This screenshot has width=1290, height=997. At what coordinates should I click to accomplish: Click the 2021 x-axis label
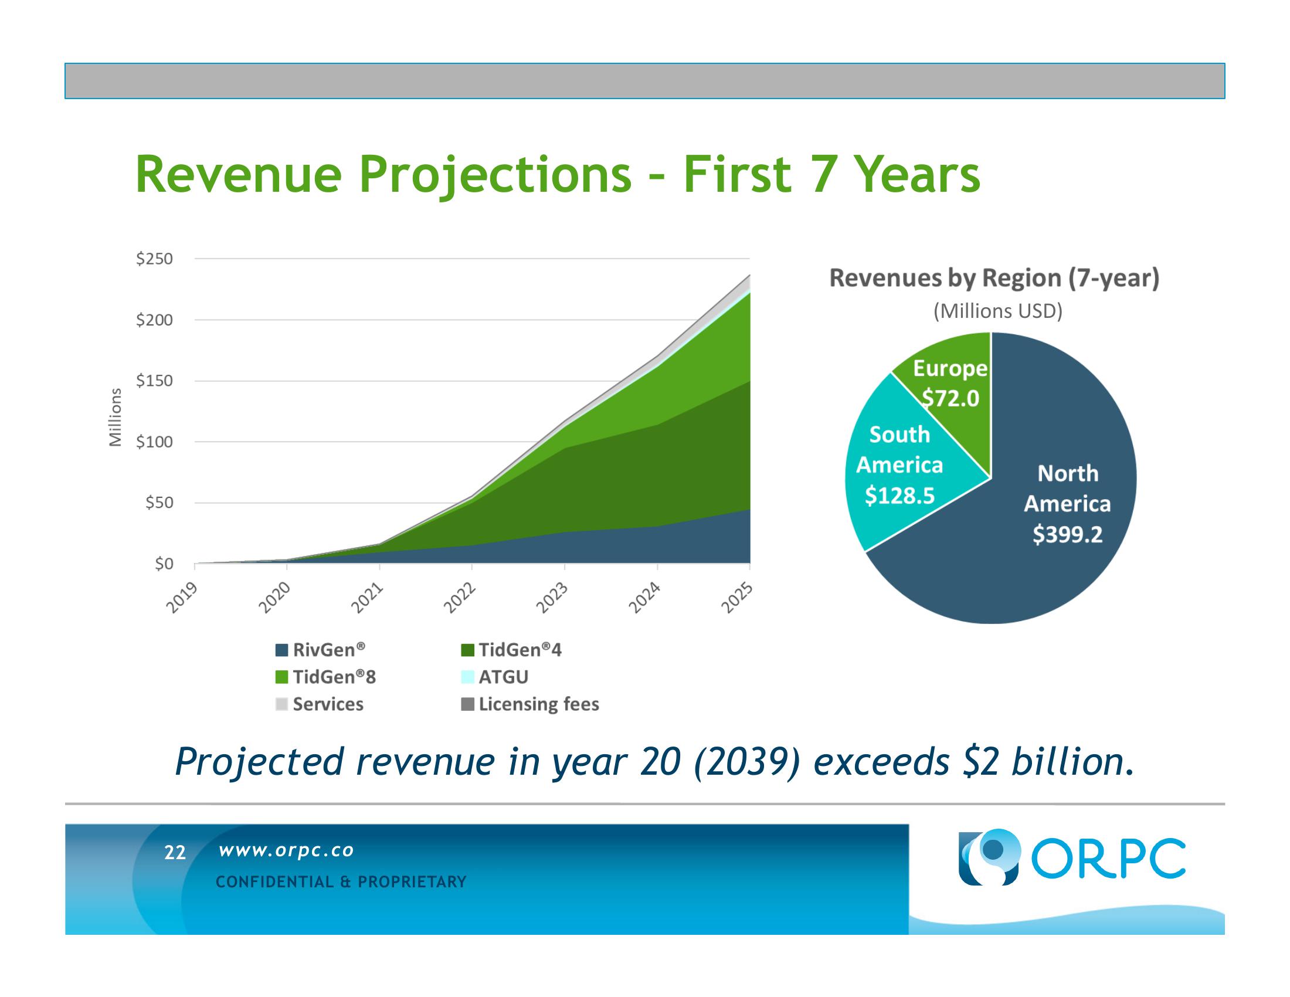(368, 597)
